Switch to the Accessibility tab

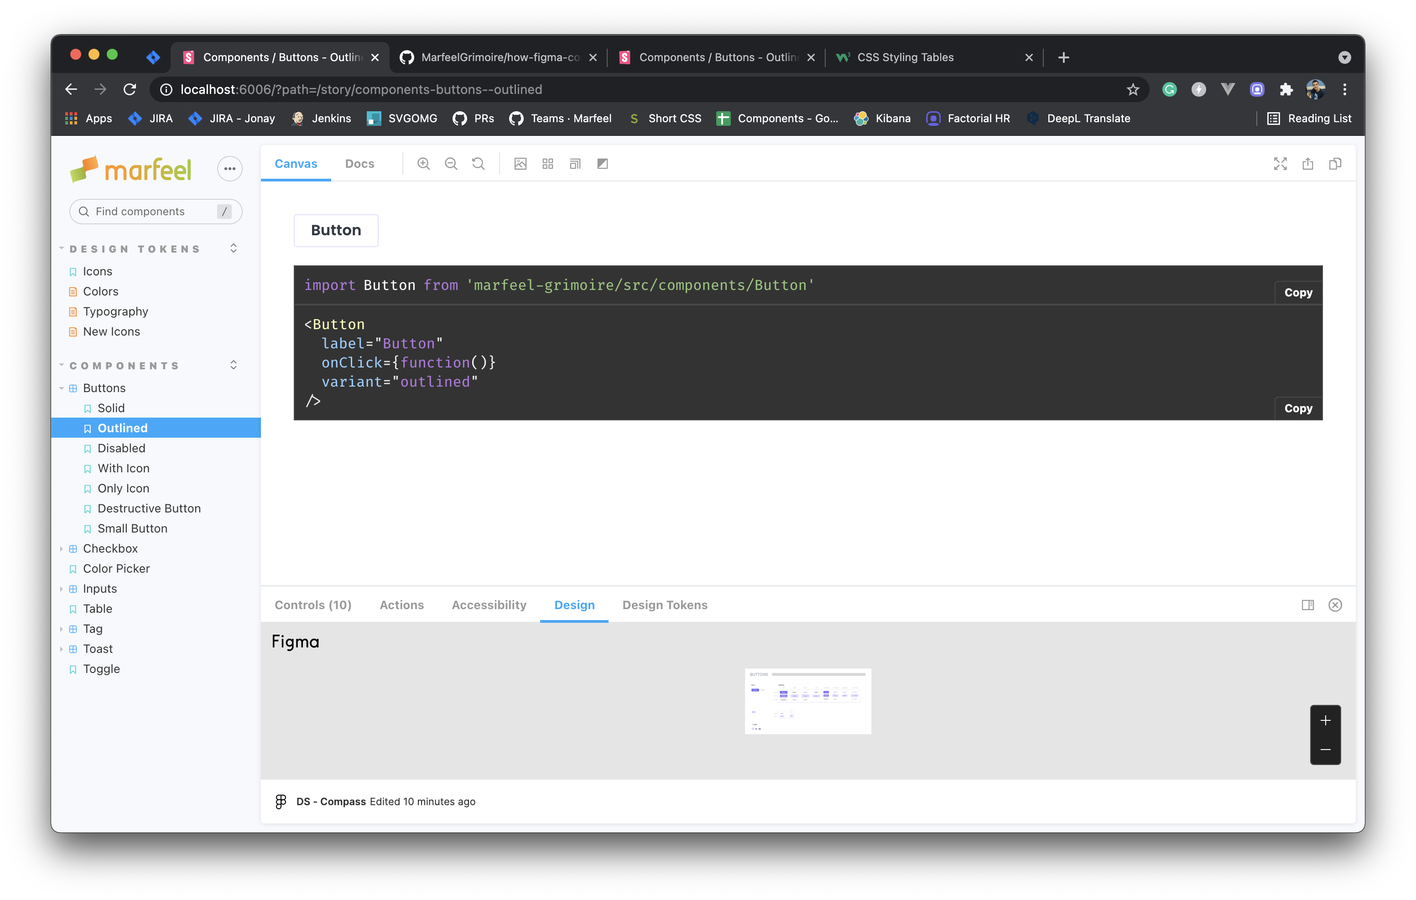coord(489,605)
